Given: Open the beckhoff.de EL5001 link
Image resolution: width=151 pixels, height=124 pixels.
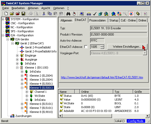Looking at the screenshot, I should [x=102, y=77].
